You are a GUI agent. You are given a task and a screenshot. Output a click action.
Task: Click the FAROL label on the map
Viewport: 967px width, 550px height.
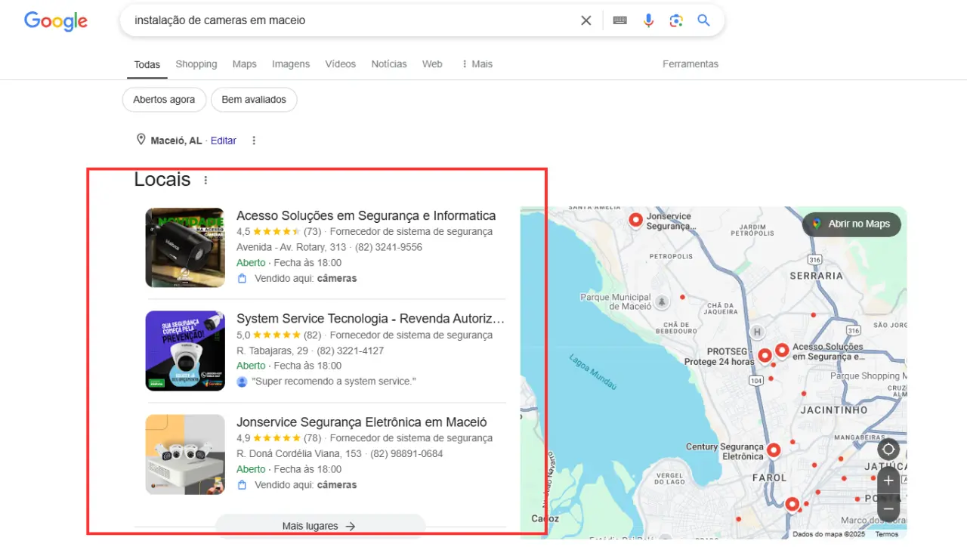(x=769, y=477)
